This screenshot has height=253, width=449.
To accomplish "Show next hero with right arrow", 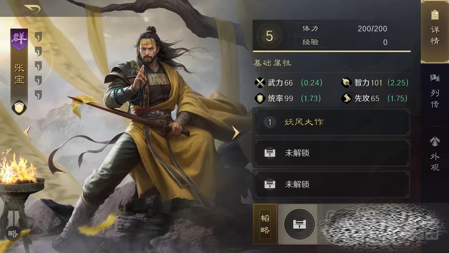I will pyautogui.click(x=236, y=133).
